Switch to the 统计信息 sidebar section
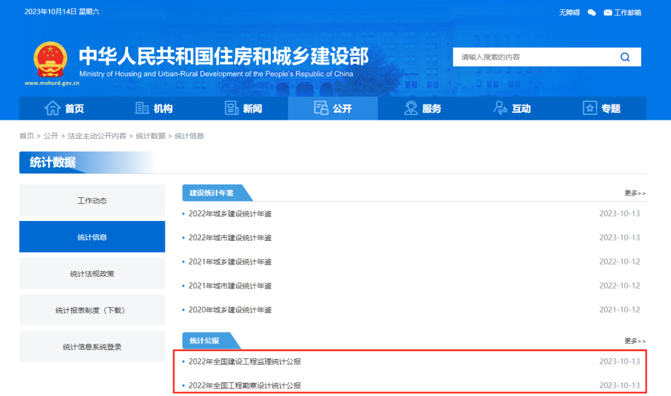 [91, 236]
